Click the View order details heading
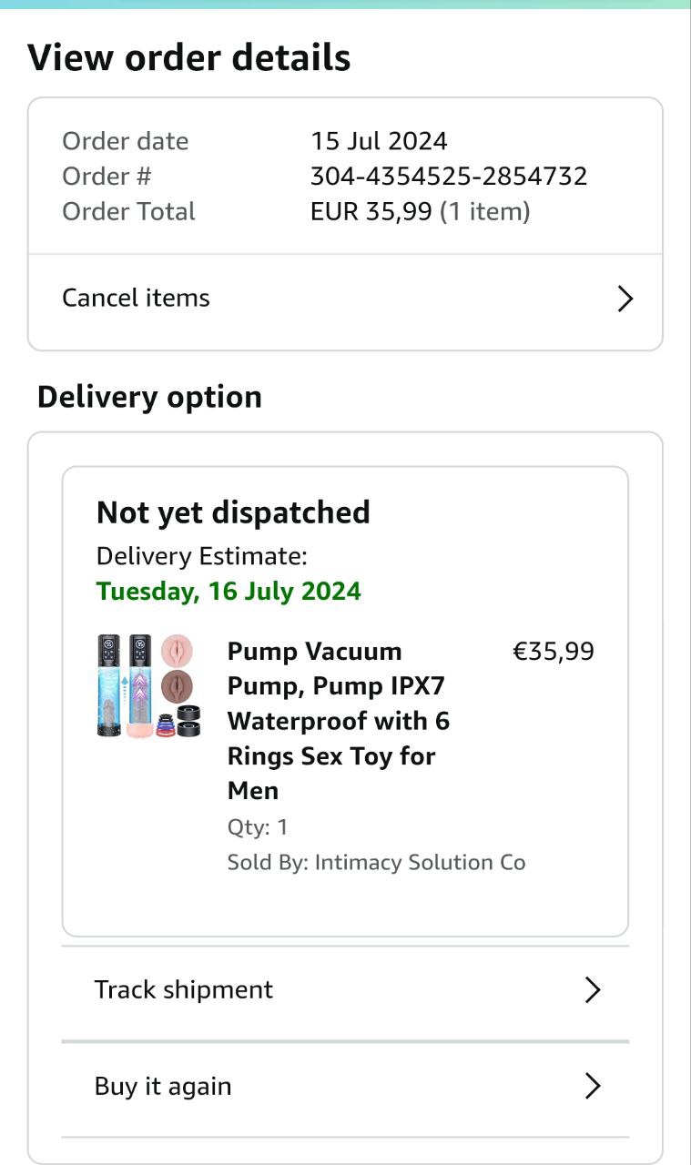Screen dimensions: 691x1165 189,58
